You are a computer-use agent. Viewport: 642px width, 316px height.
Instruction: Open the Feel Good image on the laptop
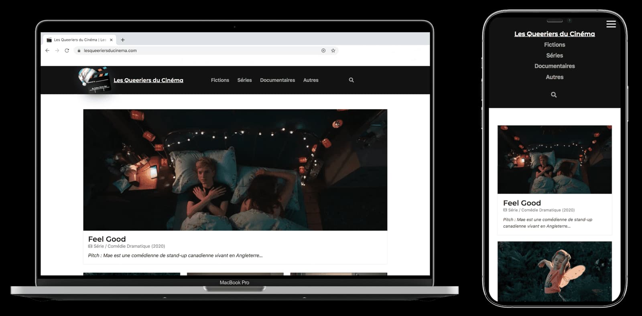tap(235, 170)
